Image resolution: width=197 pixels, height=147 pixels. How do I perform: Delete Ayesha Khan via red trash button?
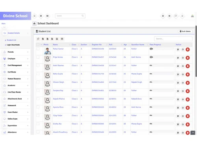point(188,108)
